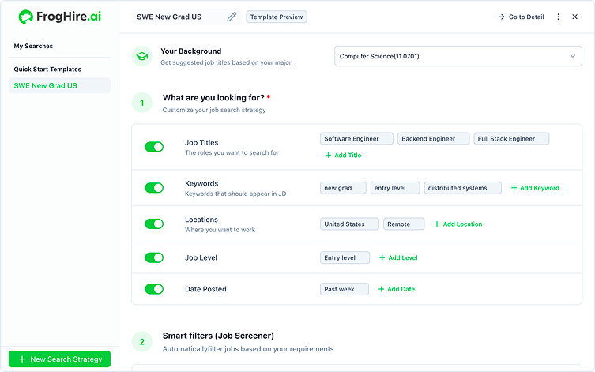Disable the Keywords toggle
595x372 pixels.
tap(154, 188)
